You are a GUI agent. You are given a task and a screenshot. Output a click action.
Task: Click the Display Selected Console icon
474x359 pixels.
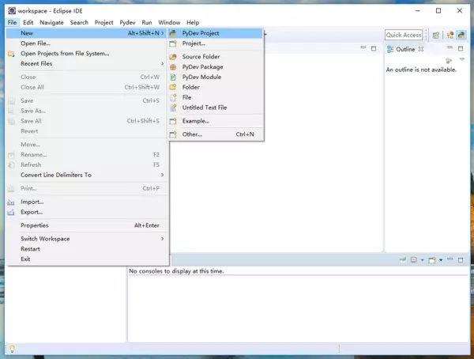coord(414,260)
